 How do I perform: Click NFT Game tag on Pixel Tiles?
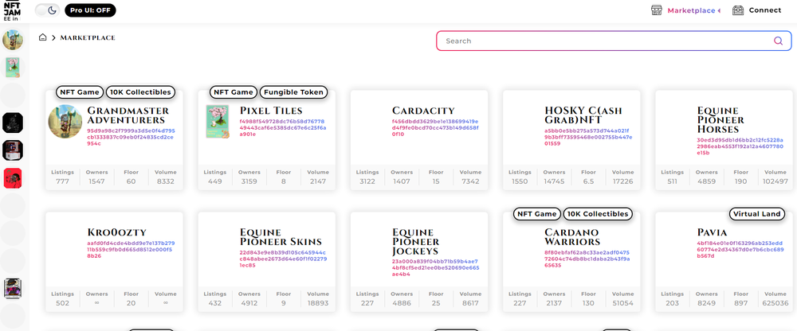coord(233,92)
